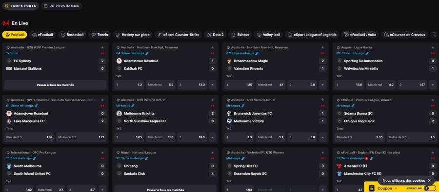Click red live indicator icon in Kahibah FC card
Viewport: 439px width, 192px height.
coord(212,53)
